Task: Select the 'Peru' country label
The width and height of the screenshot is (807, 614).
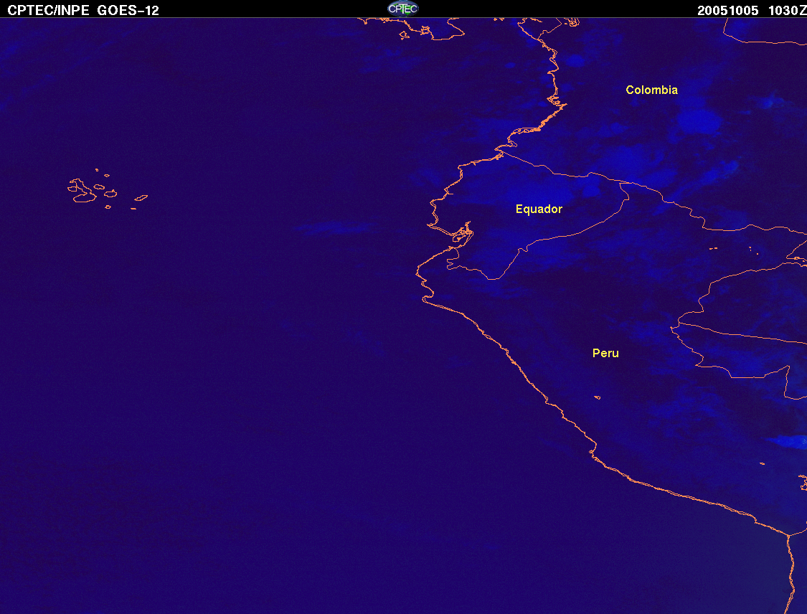Action: click(x=605, y=353)
